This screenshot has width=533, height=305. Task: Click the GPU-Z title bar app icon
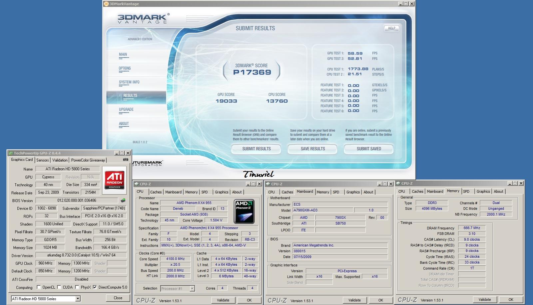(11, 153)
